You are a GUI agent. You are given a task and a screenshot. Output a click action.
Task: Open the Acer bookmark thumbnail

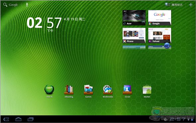(x=134, y=18)
